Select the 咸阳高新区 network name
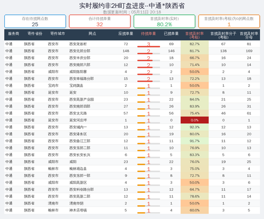The image size is (264, 219). (x=78, y=183)
